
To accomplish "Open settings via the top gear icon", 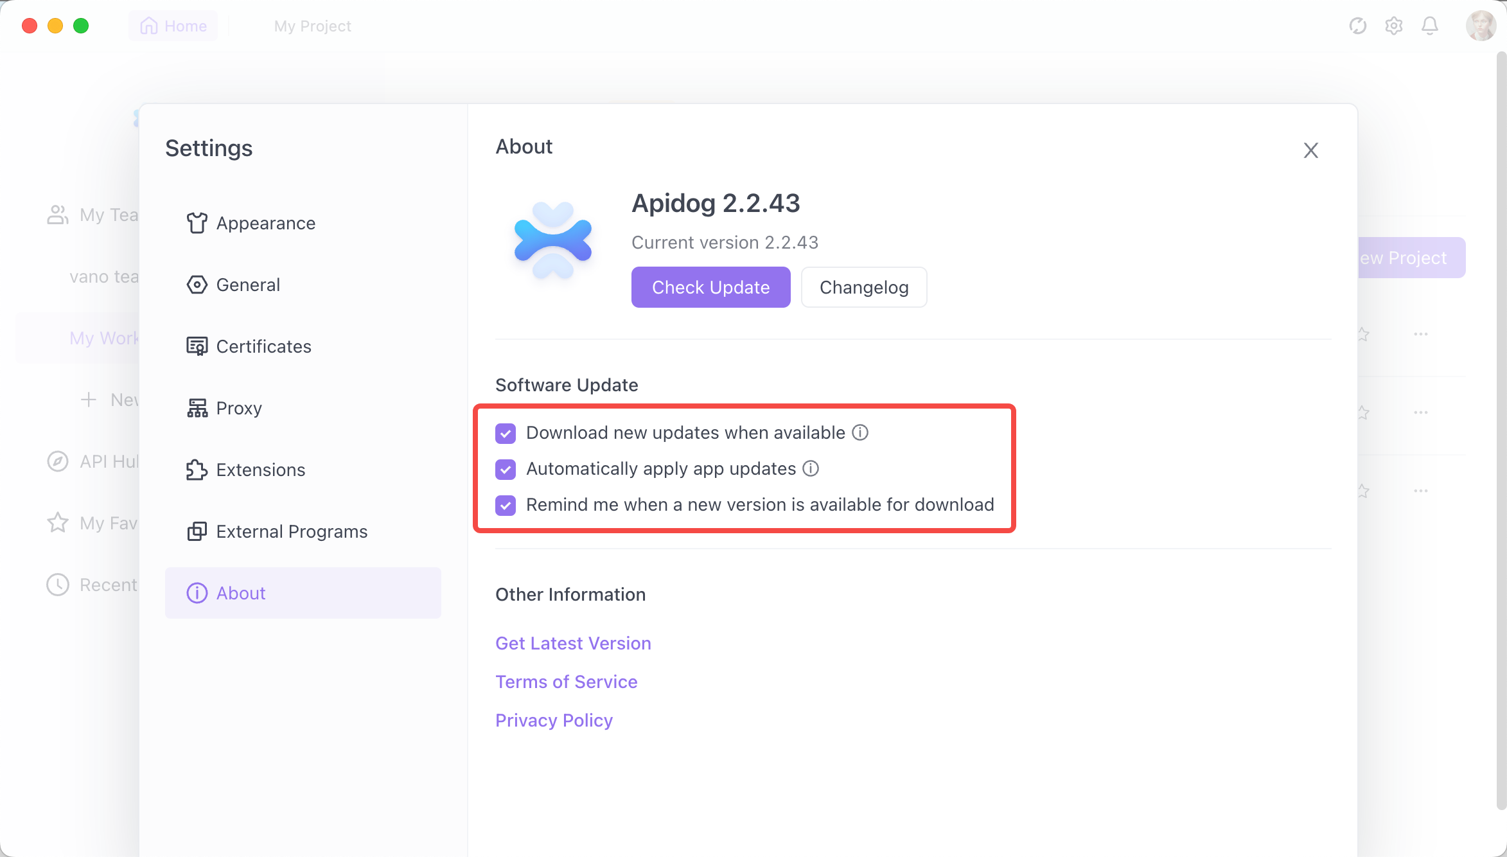I will (x=1393, y=26).
